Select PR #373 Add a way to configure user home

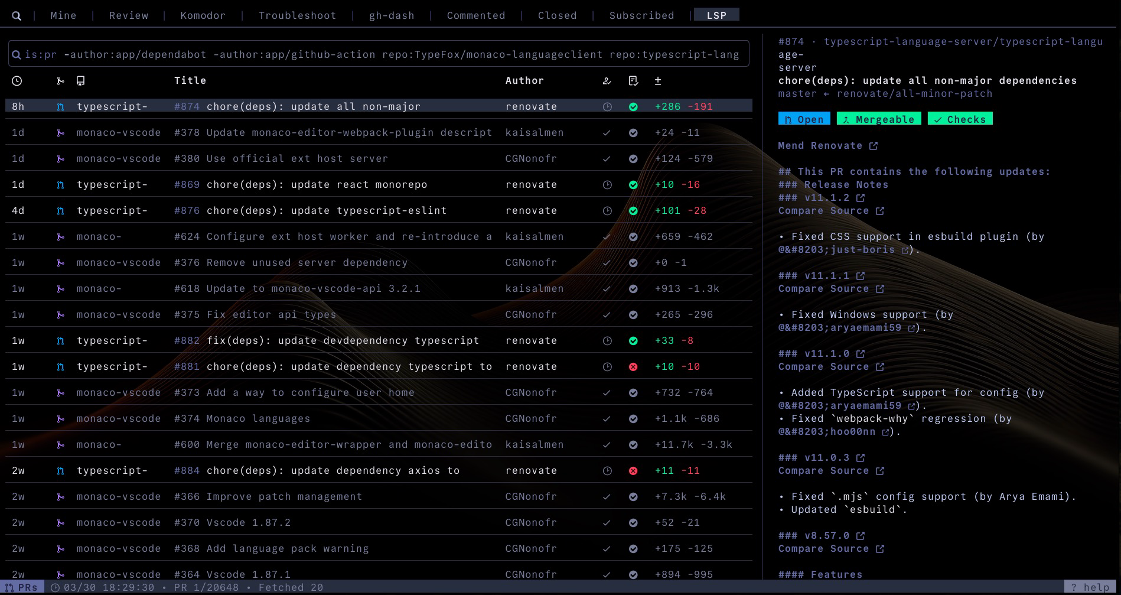click(x=379, y=393)
